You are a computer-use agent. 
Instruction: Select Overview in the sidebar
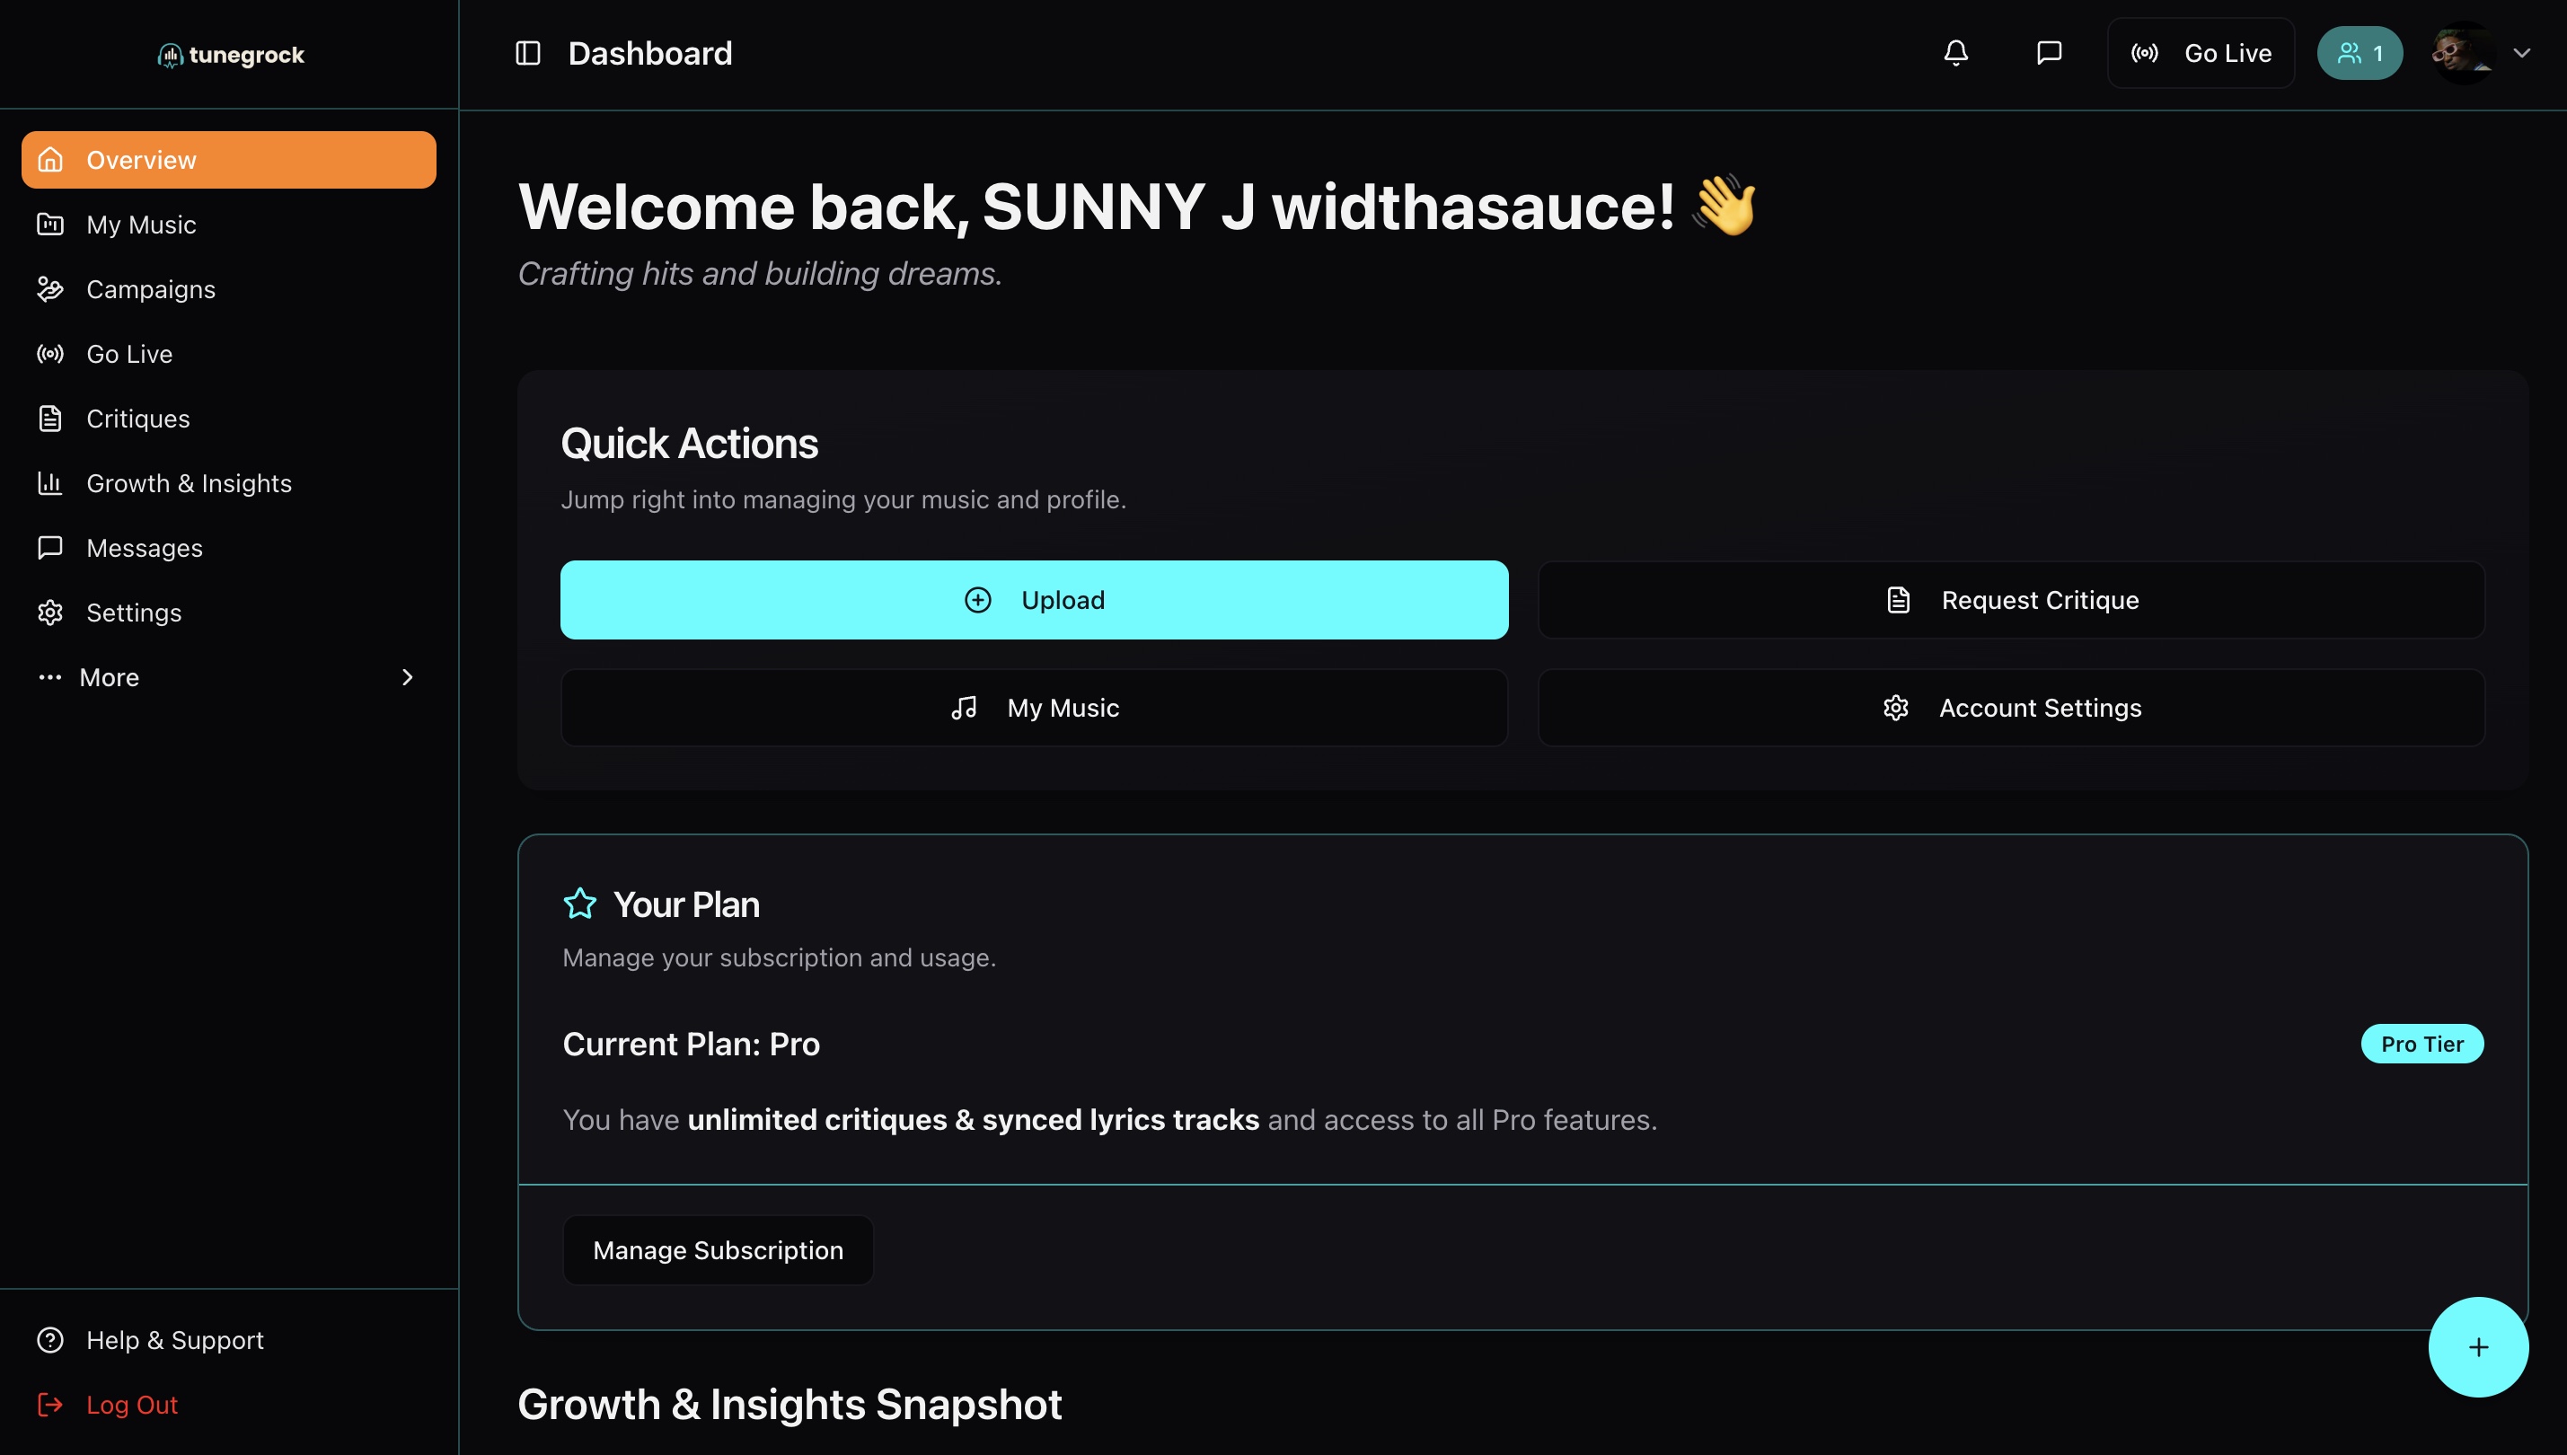click(140, 159)
